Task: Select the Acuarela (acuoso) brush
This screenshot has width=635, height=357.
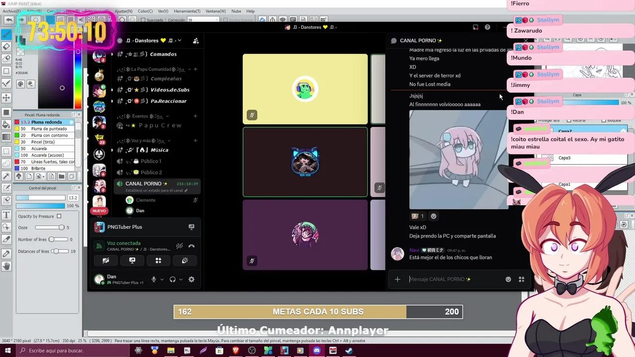Action: [45, 155]
